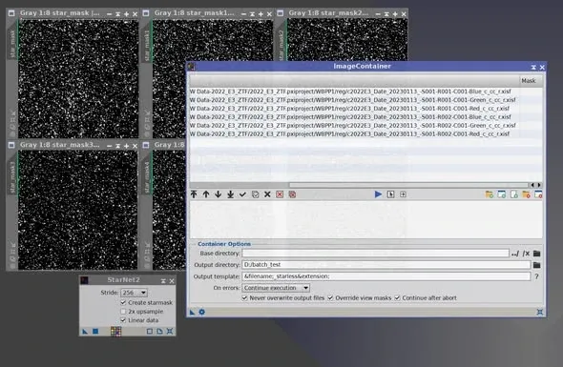Apply StarNet2 with blue square icon
The width and height of the screenshot is (563, 367).
pyautogui.click(x=95, y=332)
